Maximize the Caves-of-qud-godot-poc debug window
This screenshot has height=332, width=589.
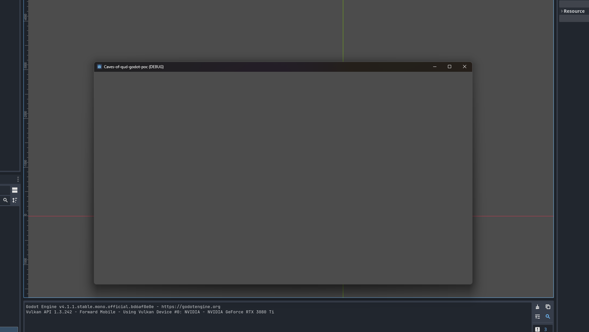(x=450, y=67)
